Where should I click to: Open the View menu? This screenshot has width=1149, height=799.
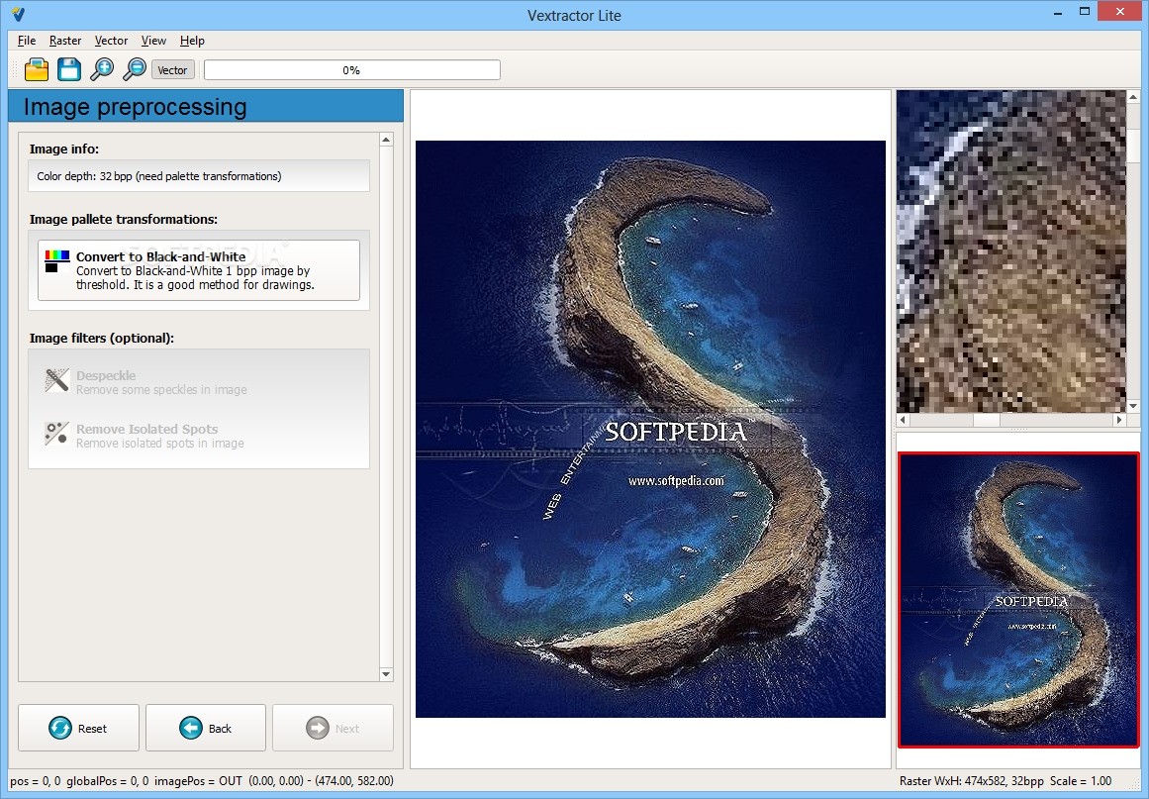pyautogui.click(x=153, y=41)
